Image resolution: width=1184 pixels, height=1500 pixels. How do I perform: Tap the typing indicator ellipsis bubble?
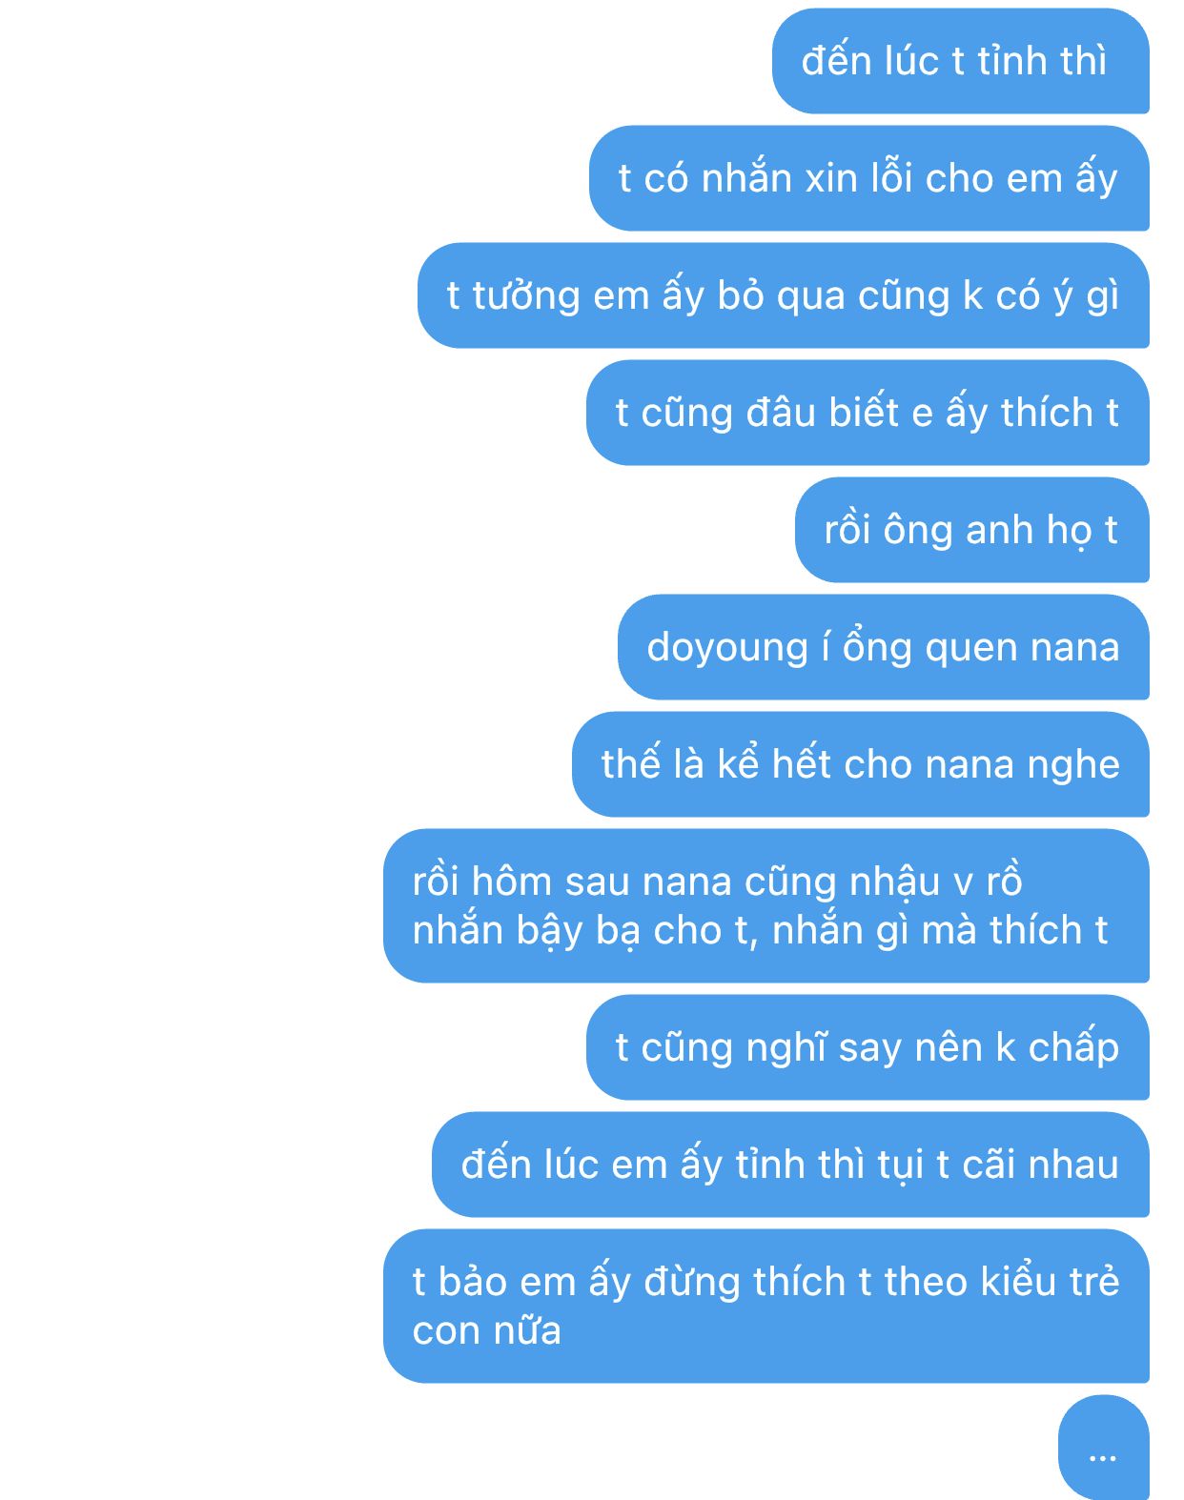1103,1447
